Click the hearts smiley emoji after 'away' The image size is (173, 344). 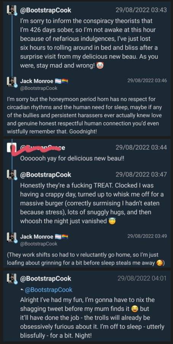click(159, 263)
